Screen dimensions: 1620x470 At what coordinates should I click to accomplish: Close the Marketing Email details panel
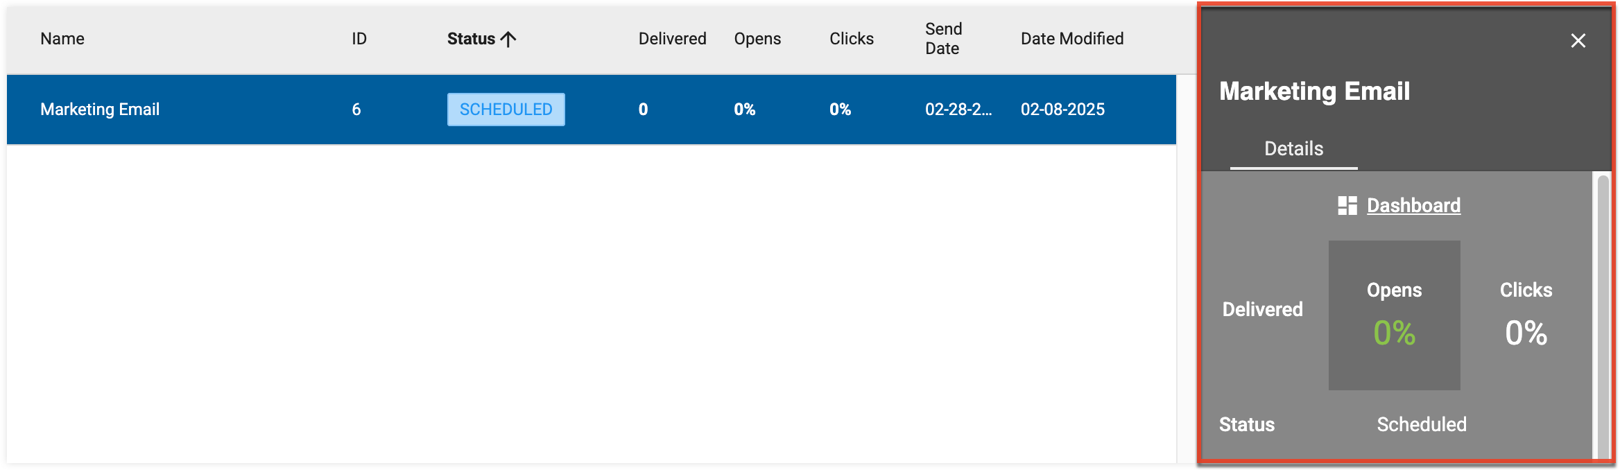(x=1578, y=41)
